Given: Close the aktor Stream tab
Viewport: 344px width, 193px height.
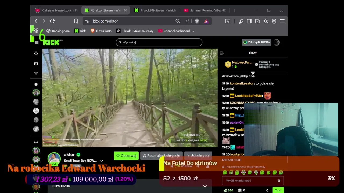Looking at the screenshot, I should tap(125, 10).
